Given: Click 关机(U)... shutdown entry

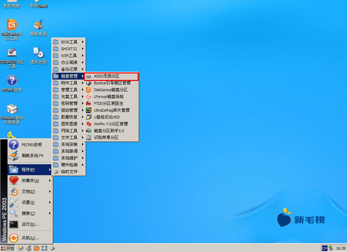Looking at the screenshot, I should click(x=30, y=238).
